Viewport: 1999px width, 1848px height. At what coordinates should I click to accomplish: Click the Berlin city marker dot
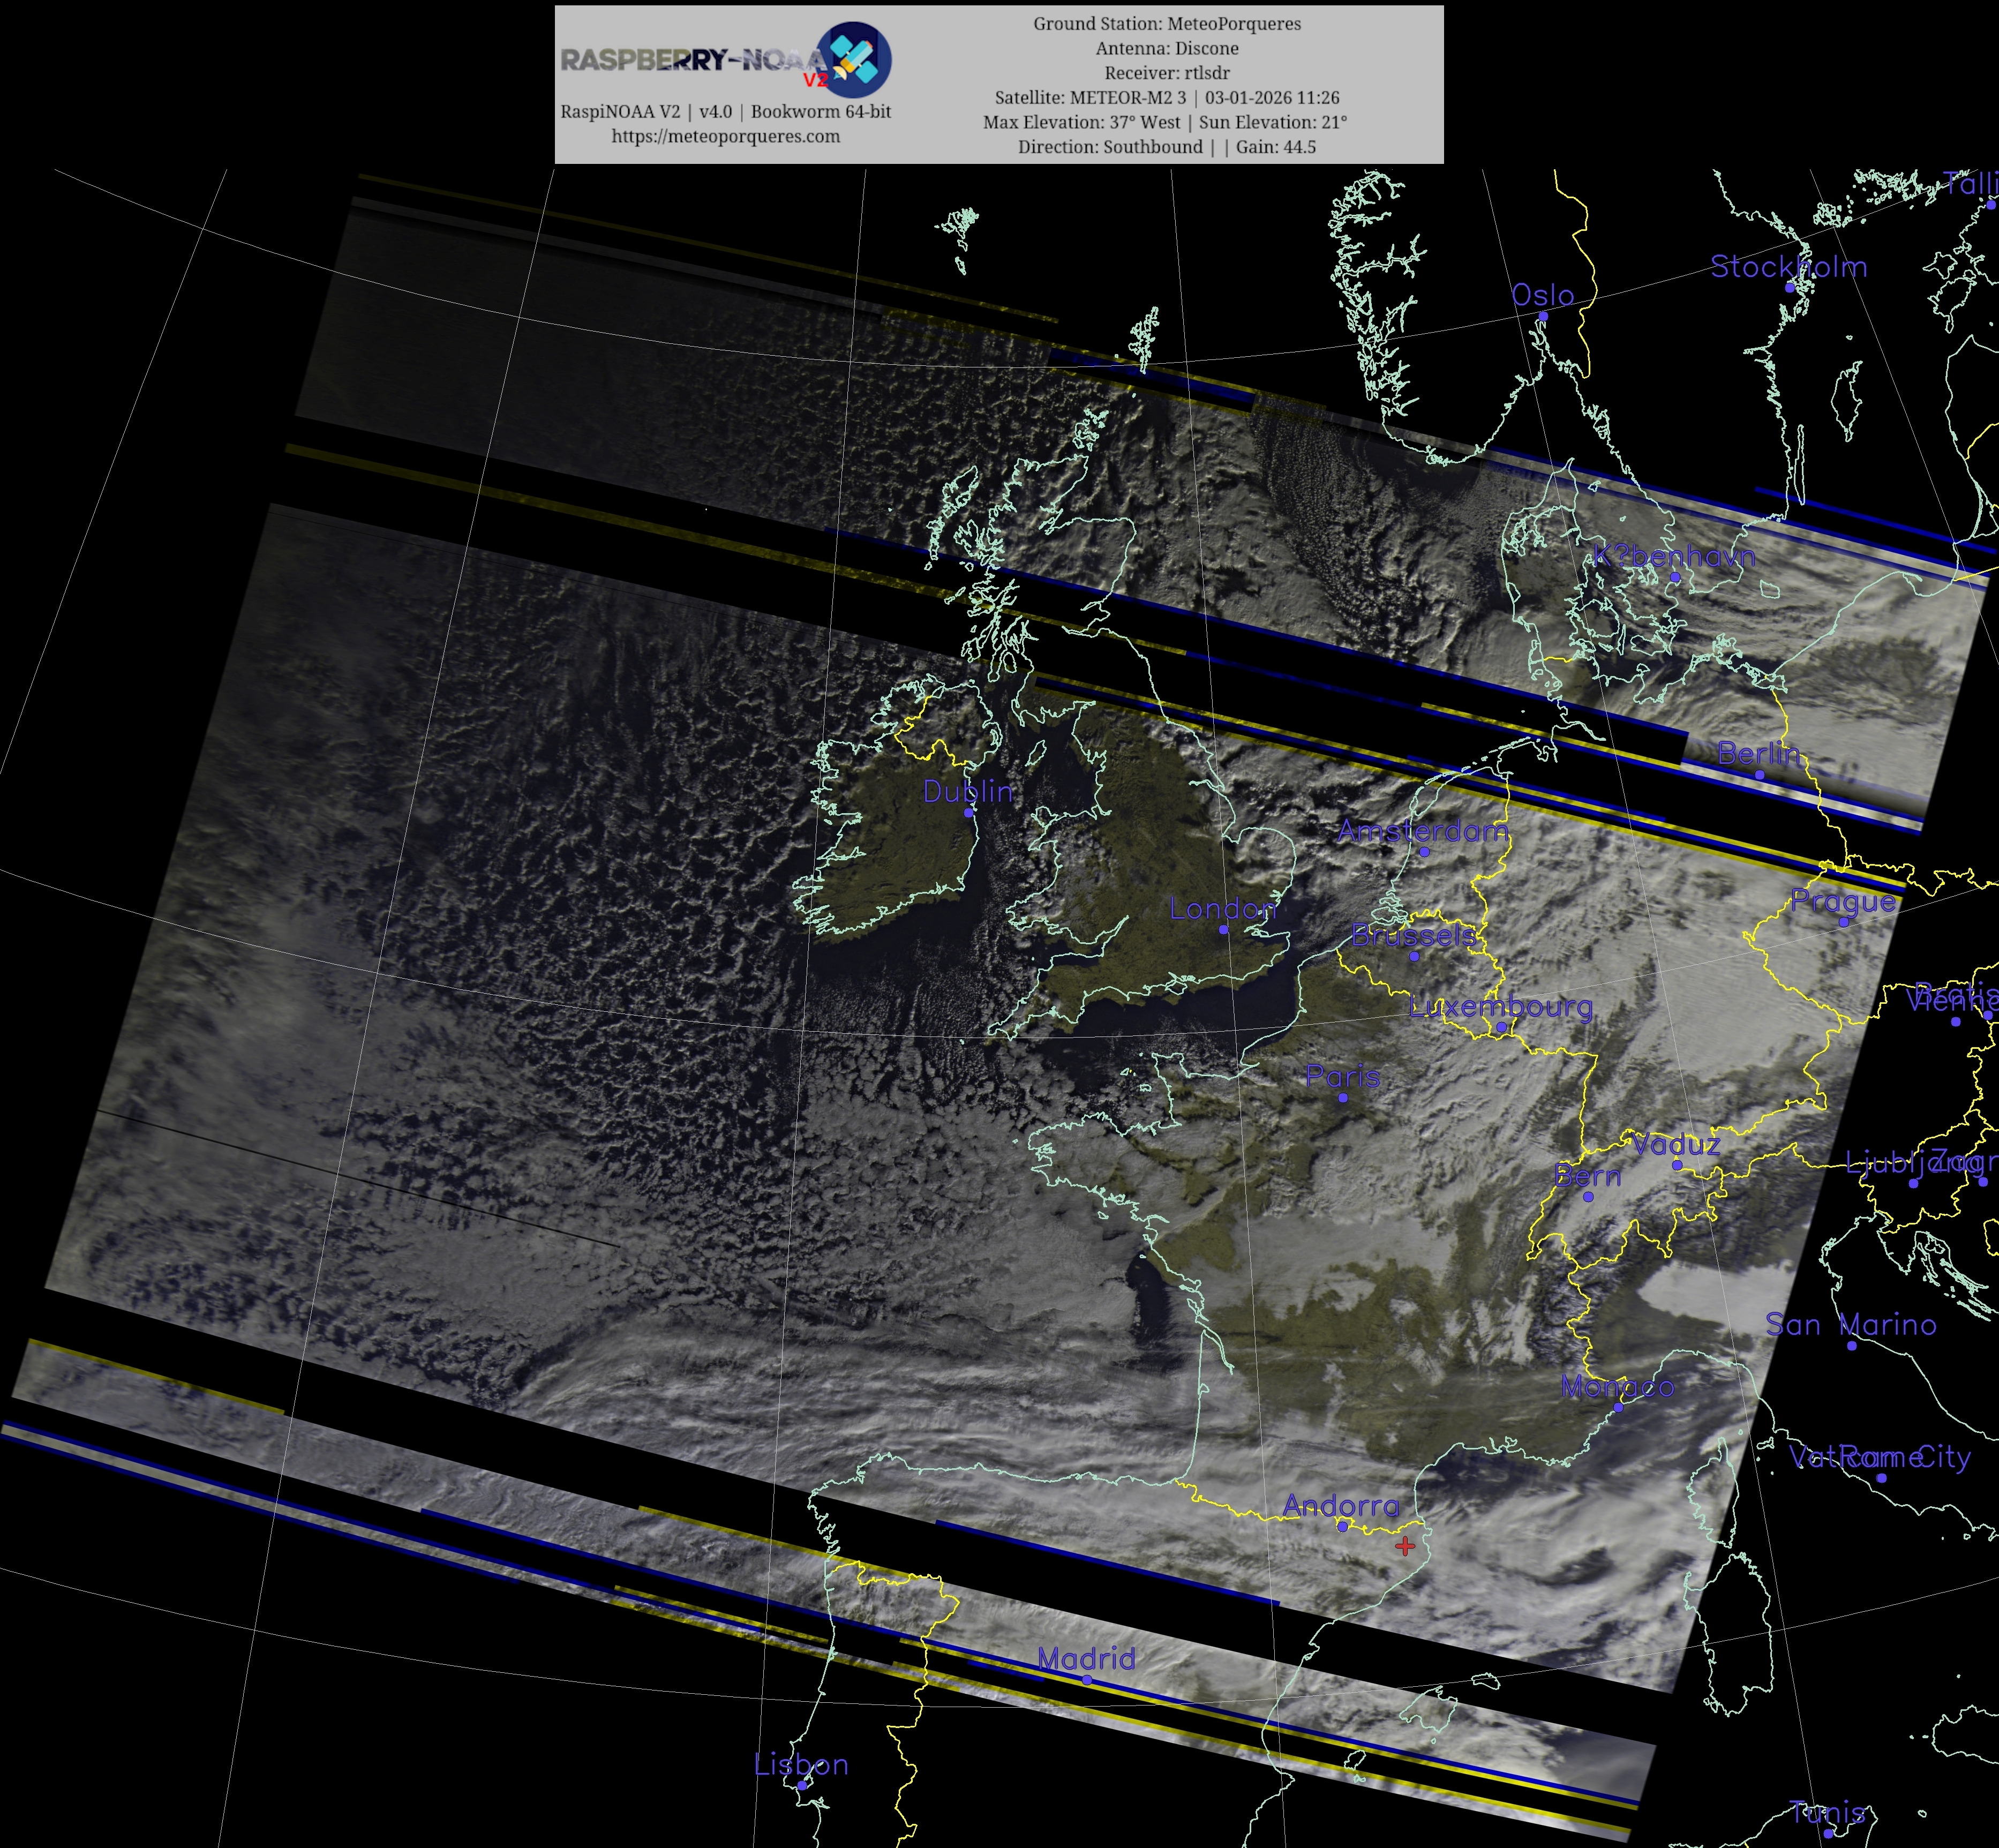click(x=1759, y=774)
